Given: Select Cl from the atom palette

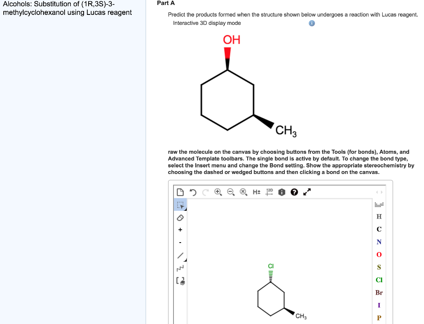Looking at the screenshot, I should (x=378, y=280).
